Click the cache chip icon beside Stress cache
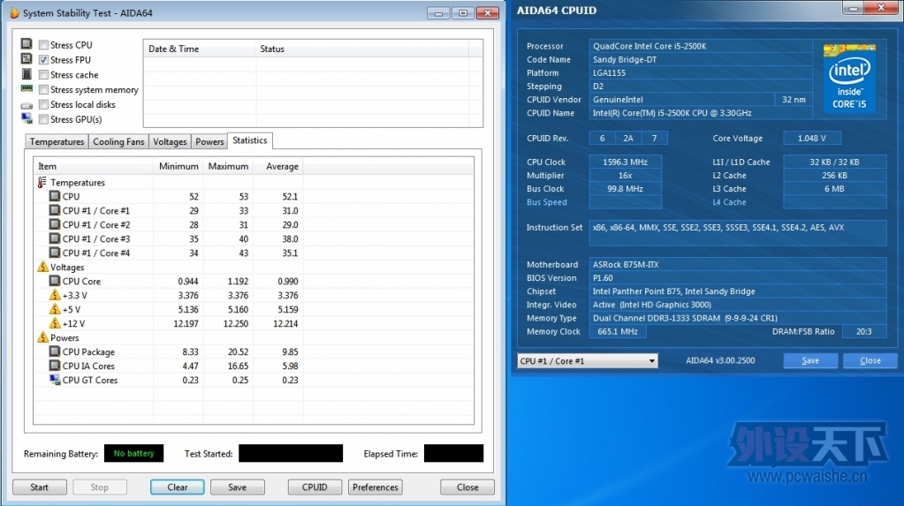 [x=27, y=74]
